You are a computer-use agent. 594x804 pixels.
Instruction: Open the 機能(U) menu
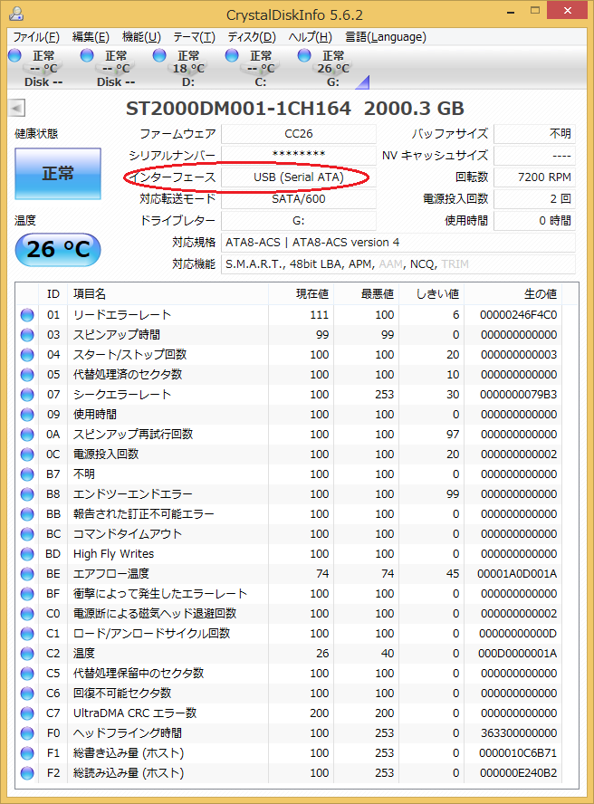pyautogui.click(x=141, y=37)
